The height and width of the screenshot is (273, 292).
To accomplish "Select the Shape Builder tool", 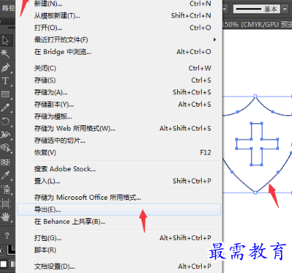I will tap(5, 148).
